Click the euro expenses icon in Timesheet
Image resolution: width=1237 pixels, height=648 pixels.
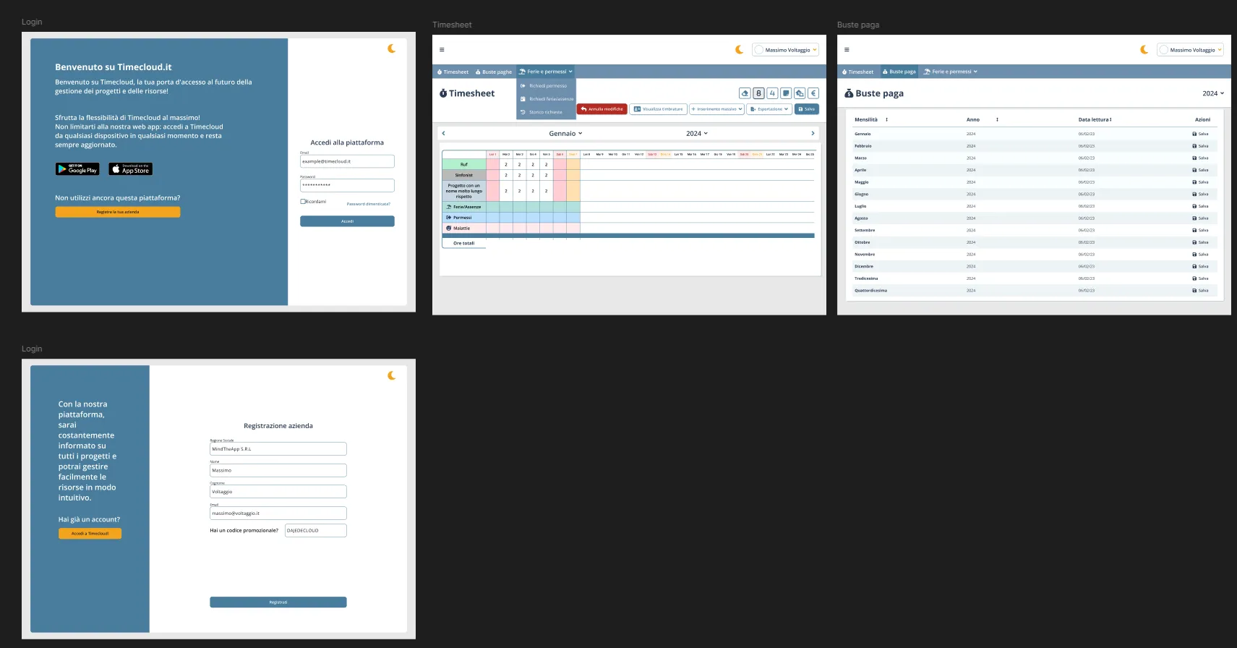813,93
